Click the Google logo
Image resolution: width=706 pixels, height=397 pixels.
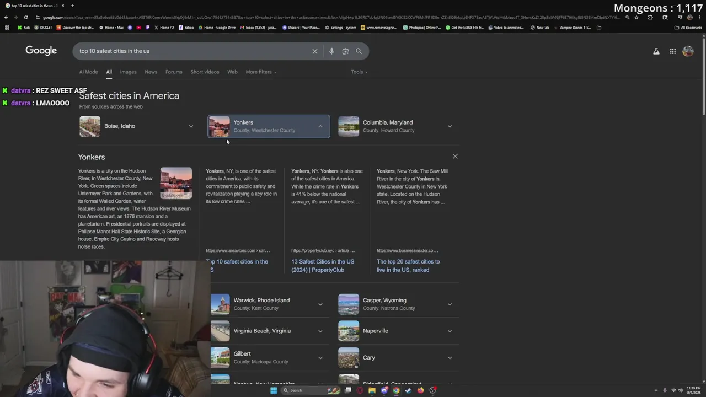(41, 51)
